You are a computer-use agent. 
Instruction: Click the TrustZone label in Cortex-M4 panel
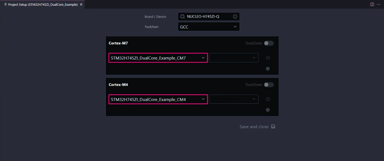[254, 85]
